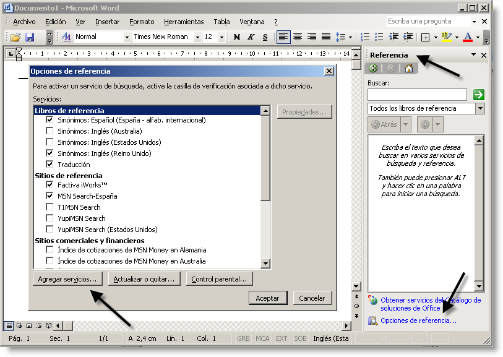Uncheck the Traducción service checkbox
This screenshot has width=503, height=357.
click(50, 165)
